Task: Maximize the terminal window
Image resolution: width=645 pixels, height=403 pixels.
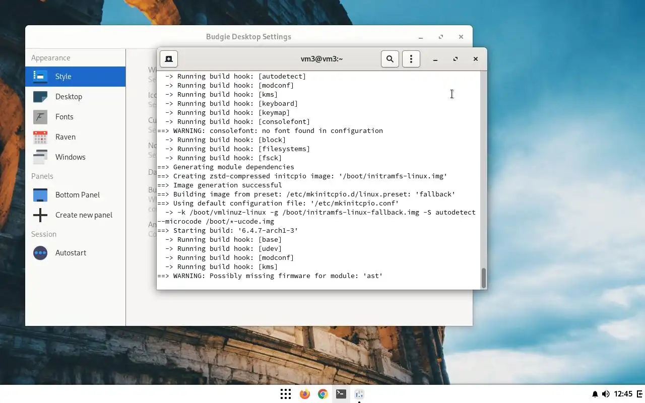Action: tap(456, 59)
